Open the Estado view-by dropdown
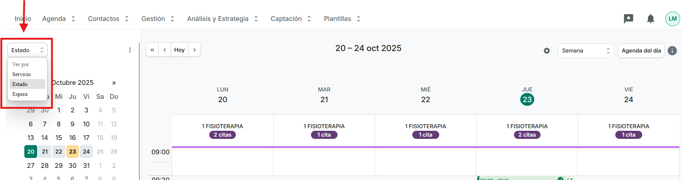Image resolution: width=682 pixels, height=180 pixels. tap(28, 50)
